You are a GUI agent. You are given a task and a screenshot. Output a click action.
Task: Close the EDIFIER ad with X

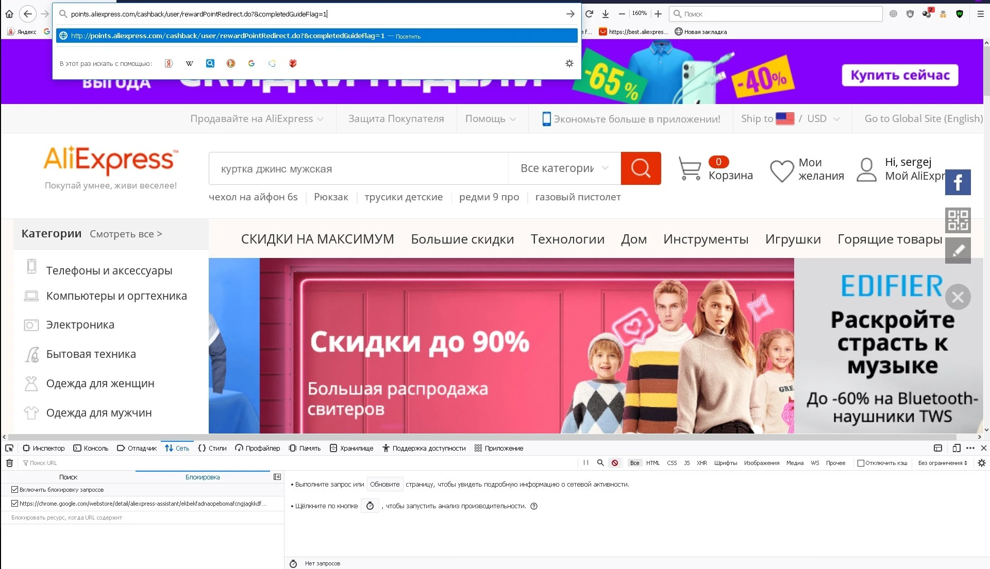tap(958, 297)
